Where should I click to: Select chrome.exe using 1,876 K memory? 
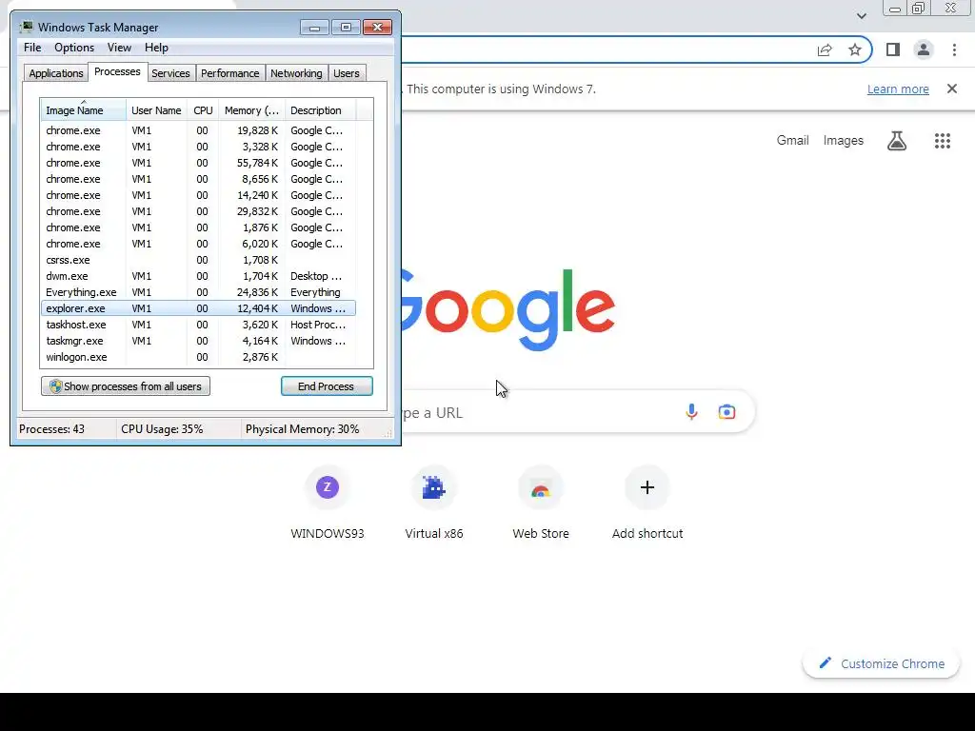[x=198, y=227]
